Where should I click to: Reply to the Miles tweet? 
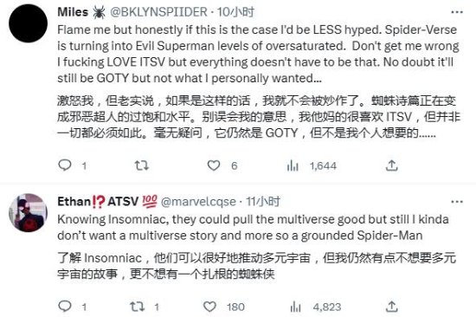65,165
